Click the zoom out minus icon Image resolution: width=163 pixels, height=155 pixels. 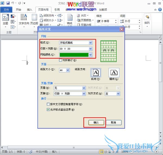click(x=132, y=151)
